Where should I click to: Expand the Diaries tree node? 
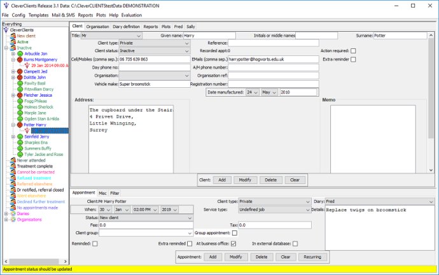click(6, 214)
